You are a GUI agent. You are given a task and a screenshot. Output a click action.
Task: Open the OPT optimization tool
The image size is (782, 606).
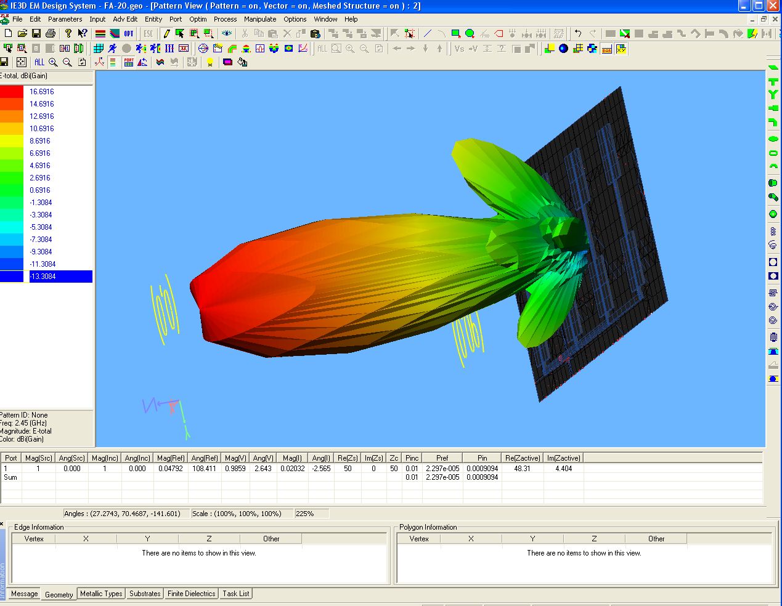129,33
